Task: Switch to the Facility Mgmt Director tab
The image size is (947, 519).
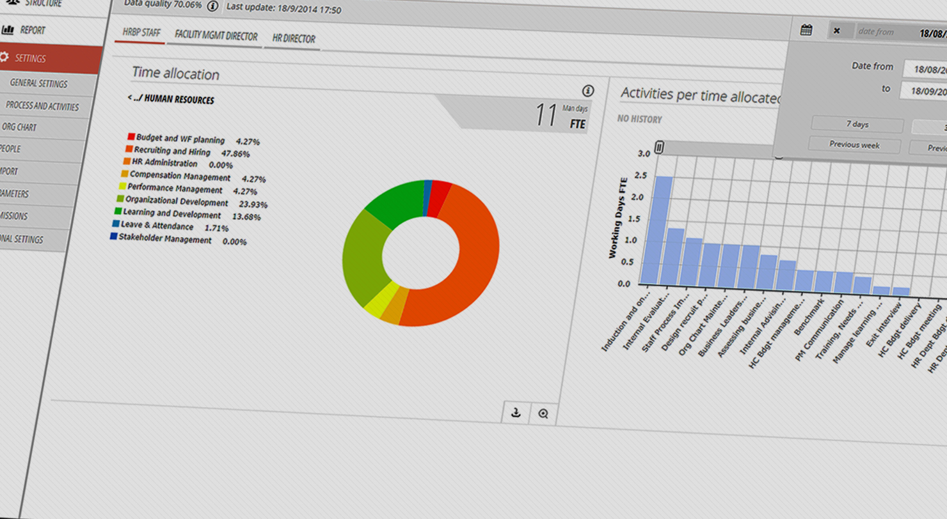Action: click(x=216, y=36)
